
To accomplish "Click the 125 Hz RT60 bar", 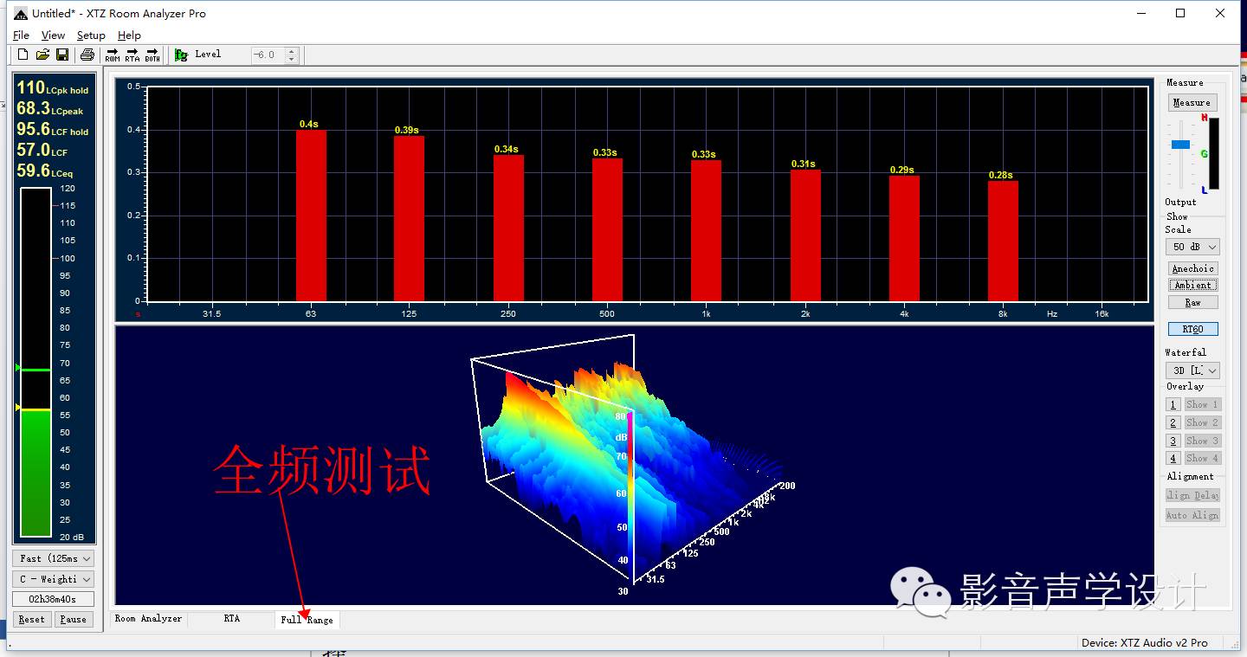I will pos(410,218).
